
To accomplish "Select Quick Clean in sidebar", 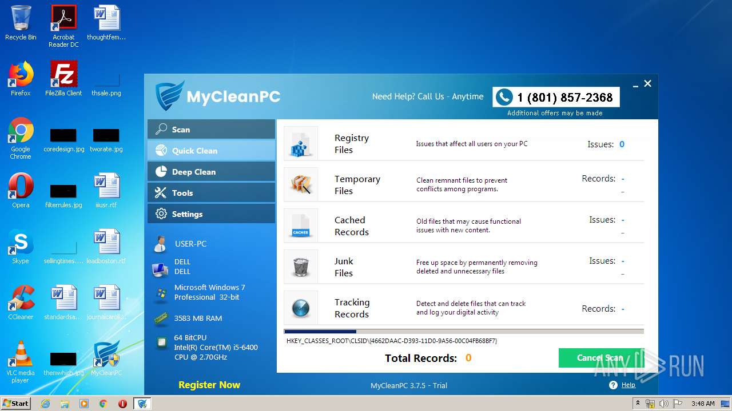I will 211,151.
